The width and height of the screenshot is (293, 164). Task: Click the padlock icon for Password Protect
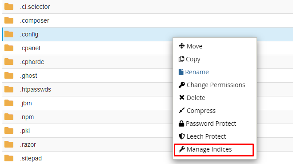[x=181, y=123]
